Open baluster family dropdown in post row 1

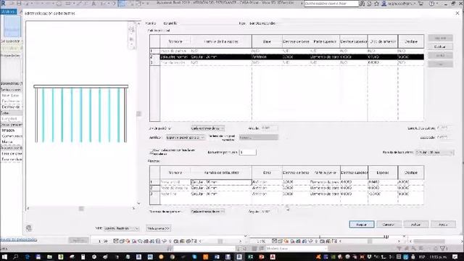[x=221, y=182]
